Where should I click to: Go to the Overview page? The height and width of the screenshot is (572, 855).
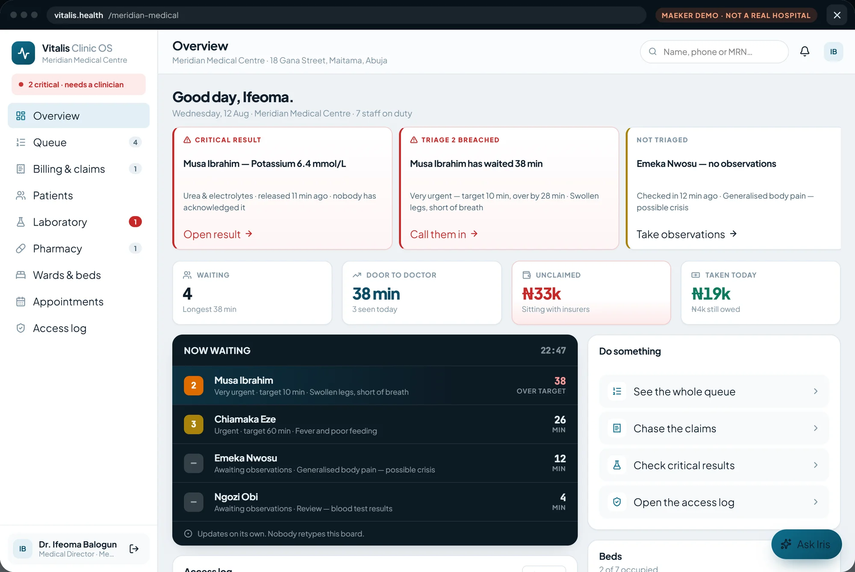79,116
